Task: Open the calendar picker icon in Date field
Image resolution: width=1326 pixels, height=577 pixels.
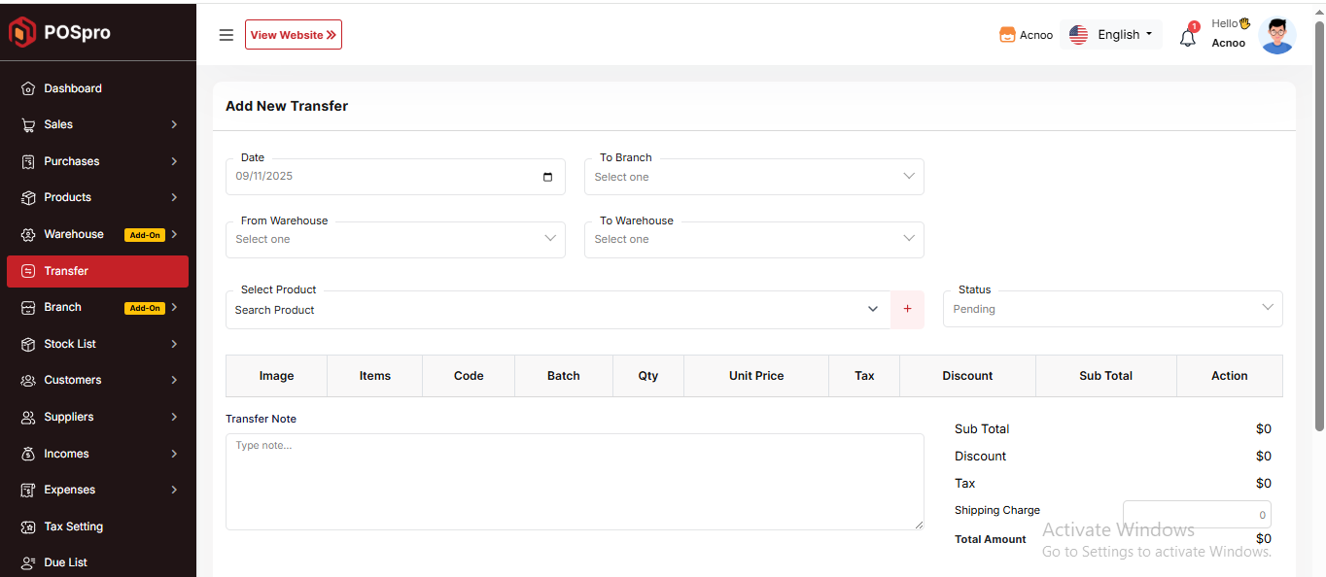Action: pos(547,177)
